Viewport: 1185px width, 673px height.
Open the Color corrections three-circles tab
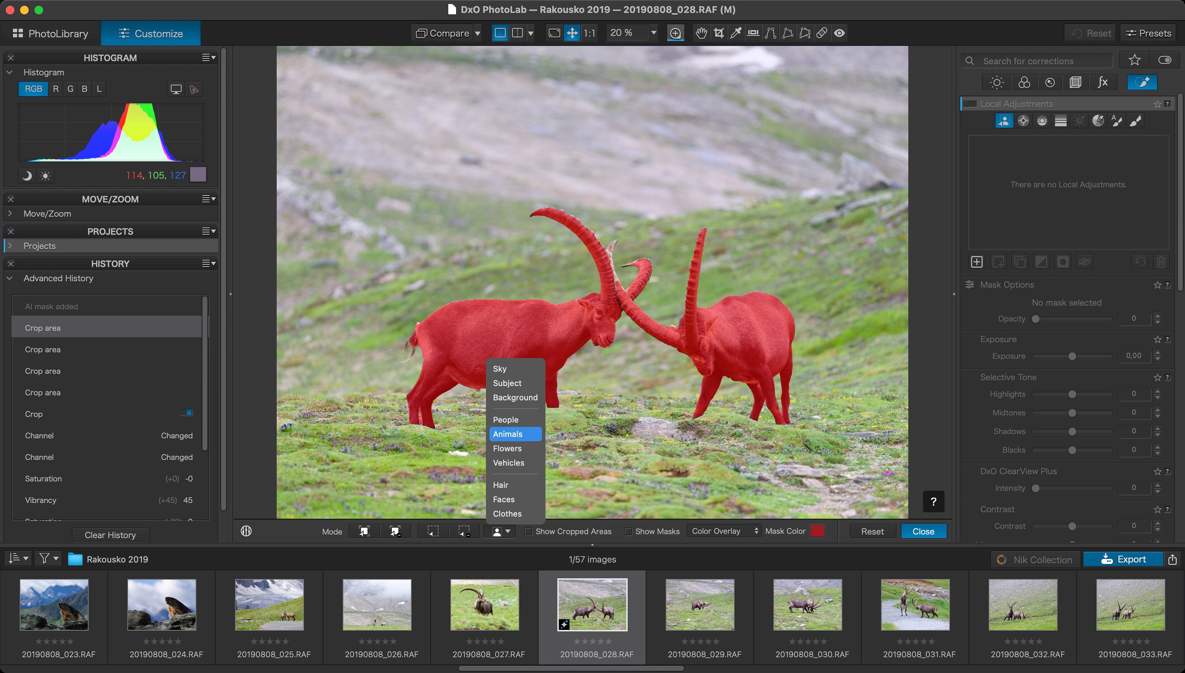point(1024,82)
